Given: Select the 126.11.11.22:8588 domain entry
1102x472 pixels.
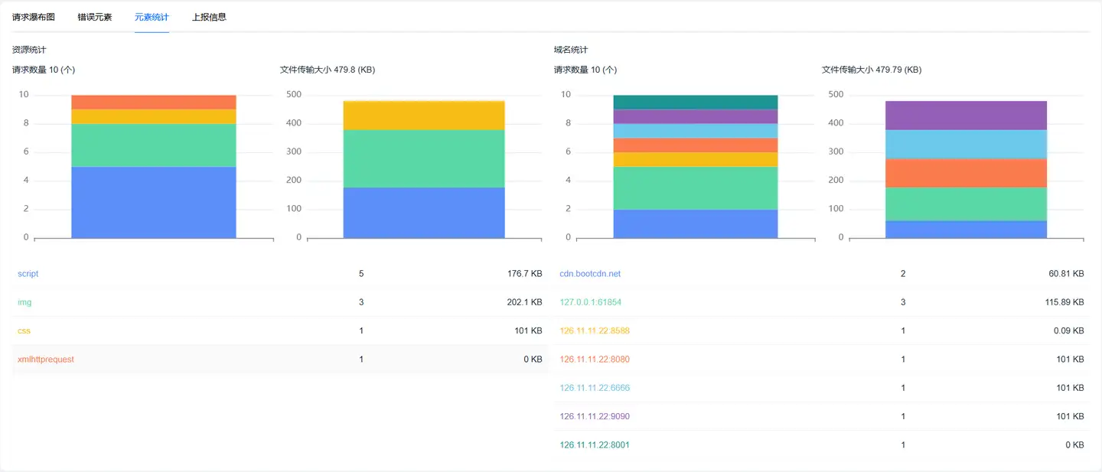Looking at the screenshot, I should (595, 331).
